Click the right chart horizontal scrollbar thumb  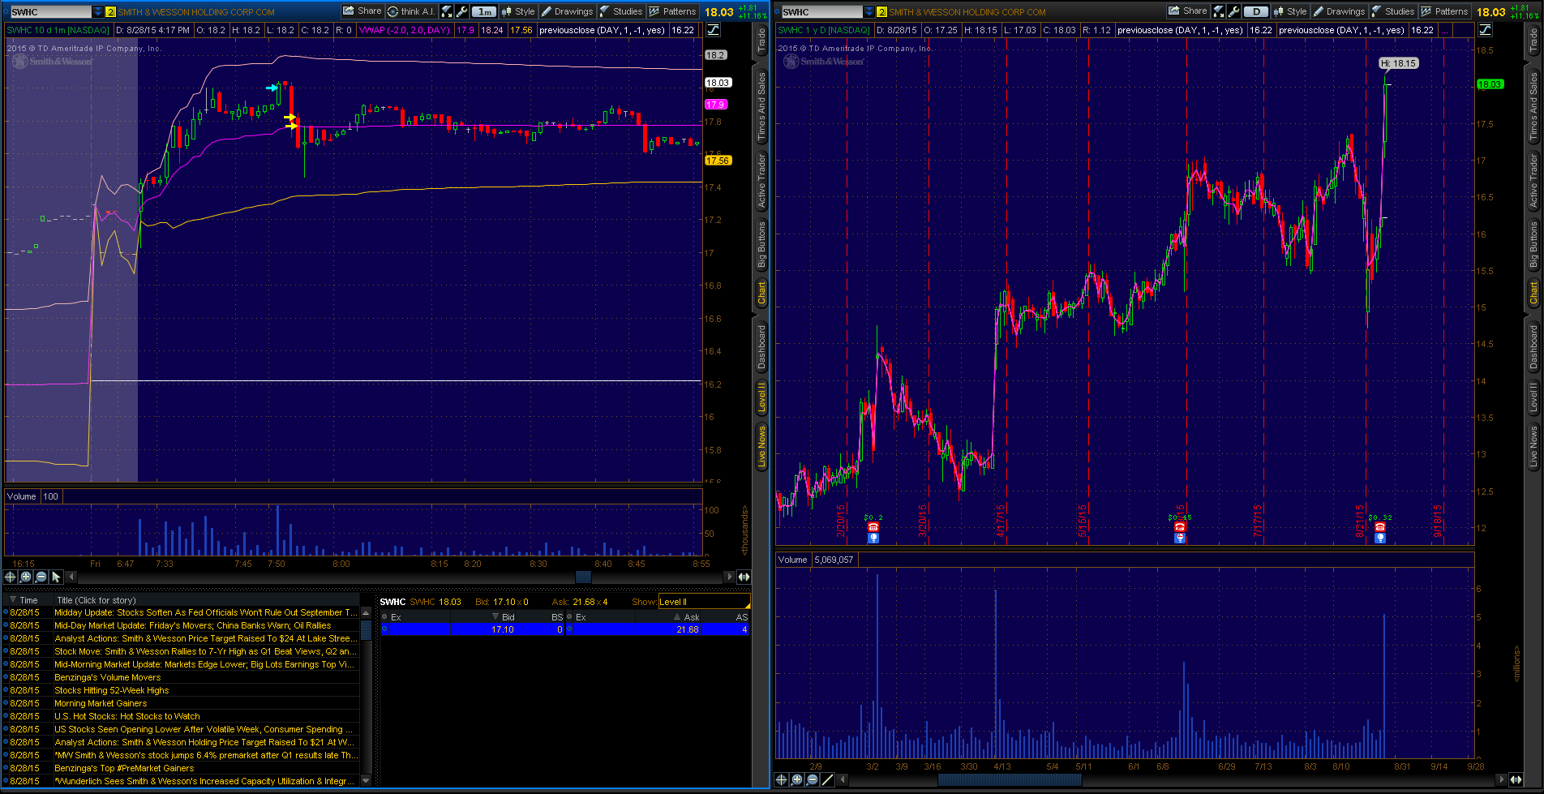1010,779
